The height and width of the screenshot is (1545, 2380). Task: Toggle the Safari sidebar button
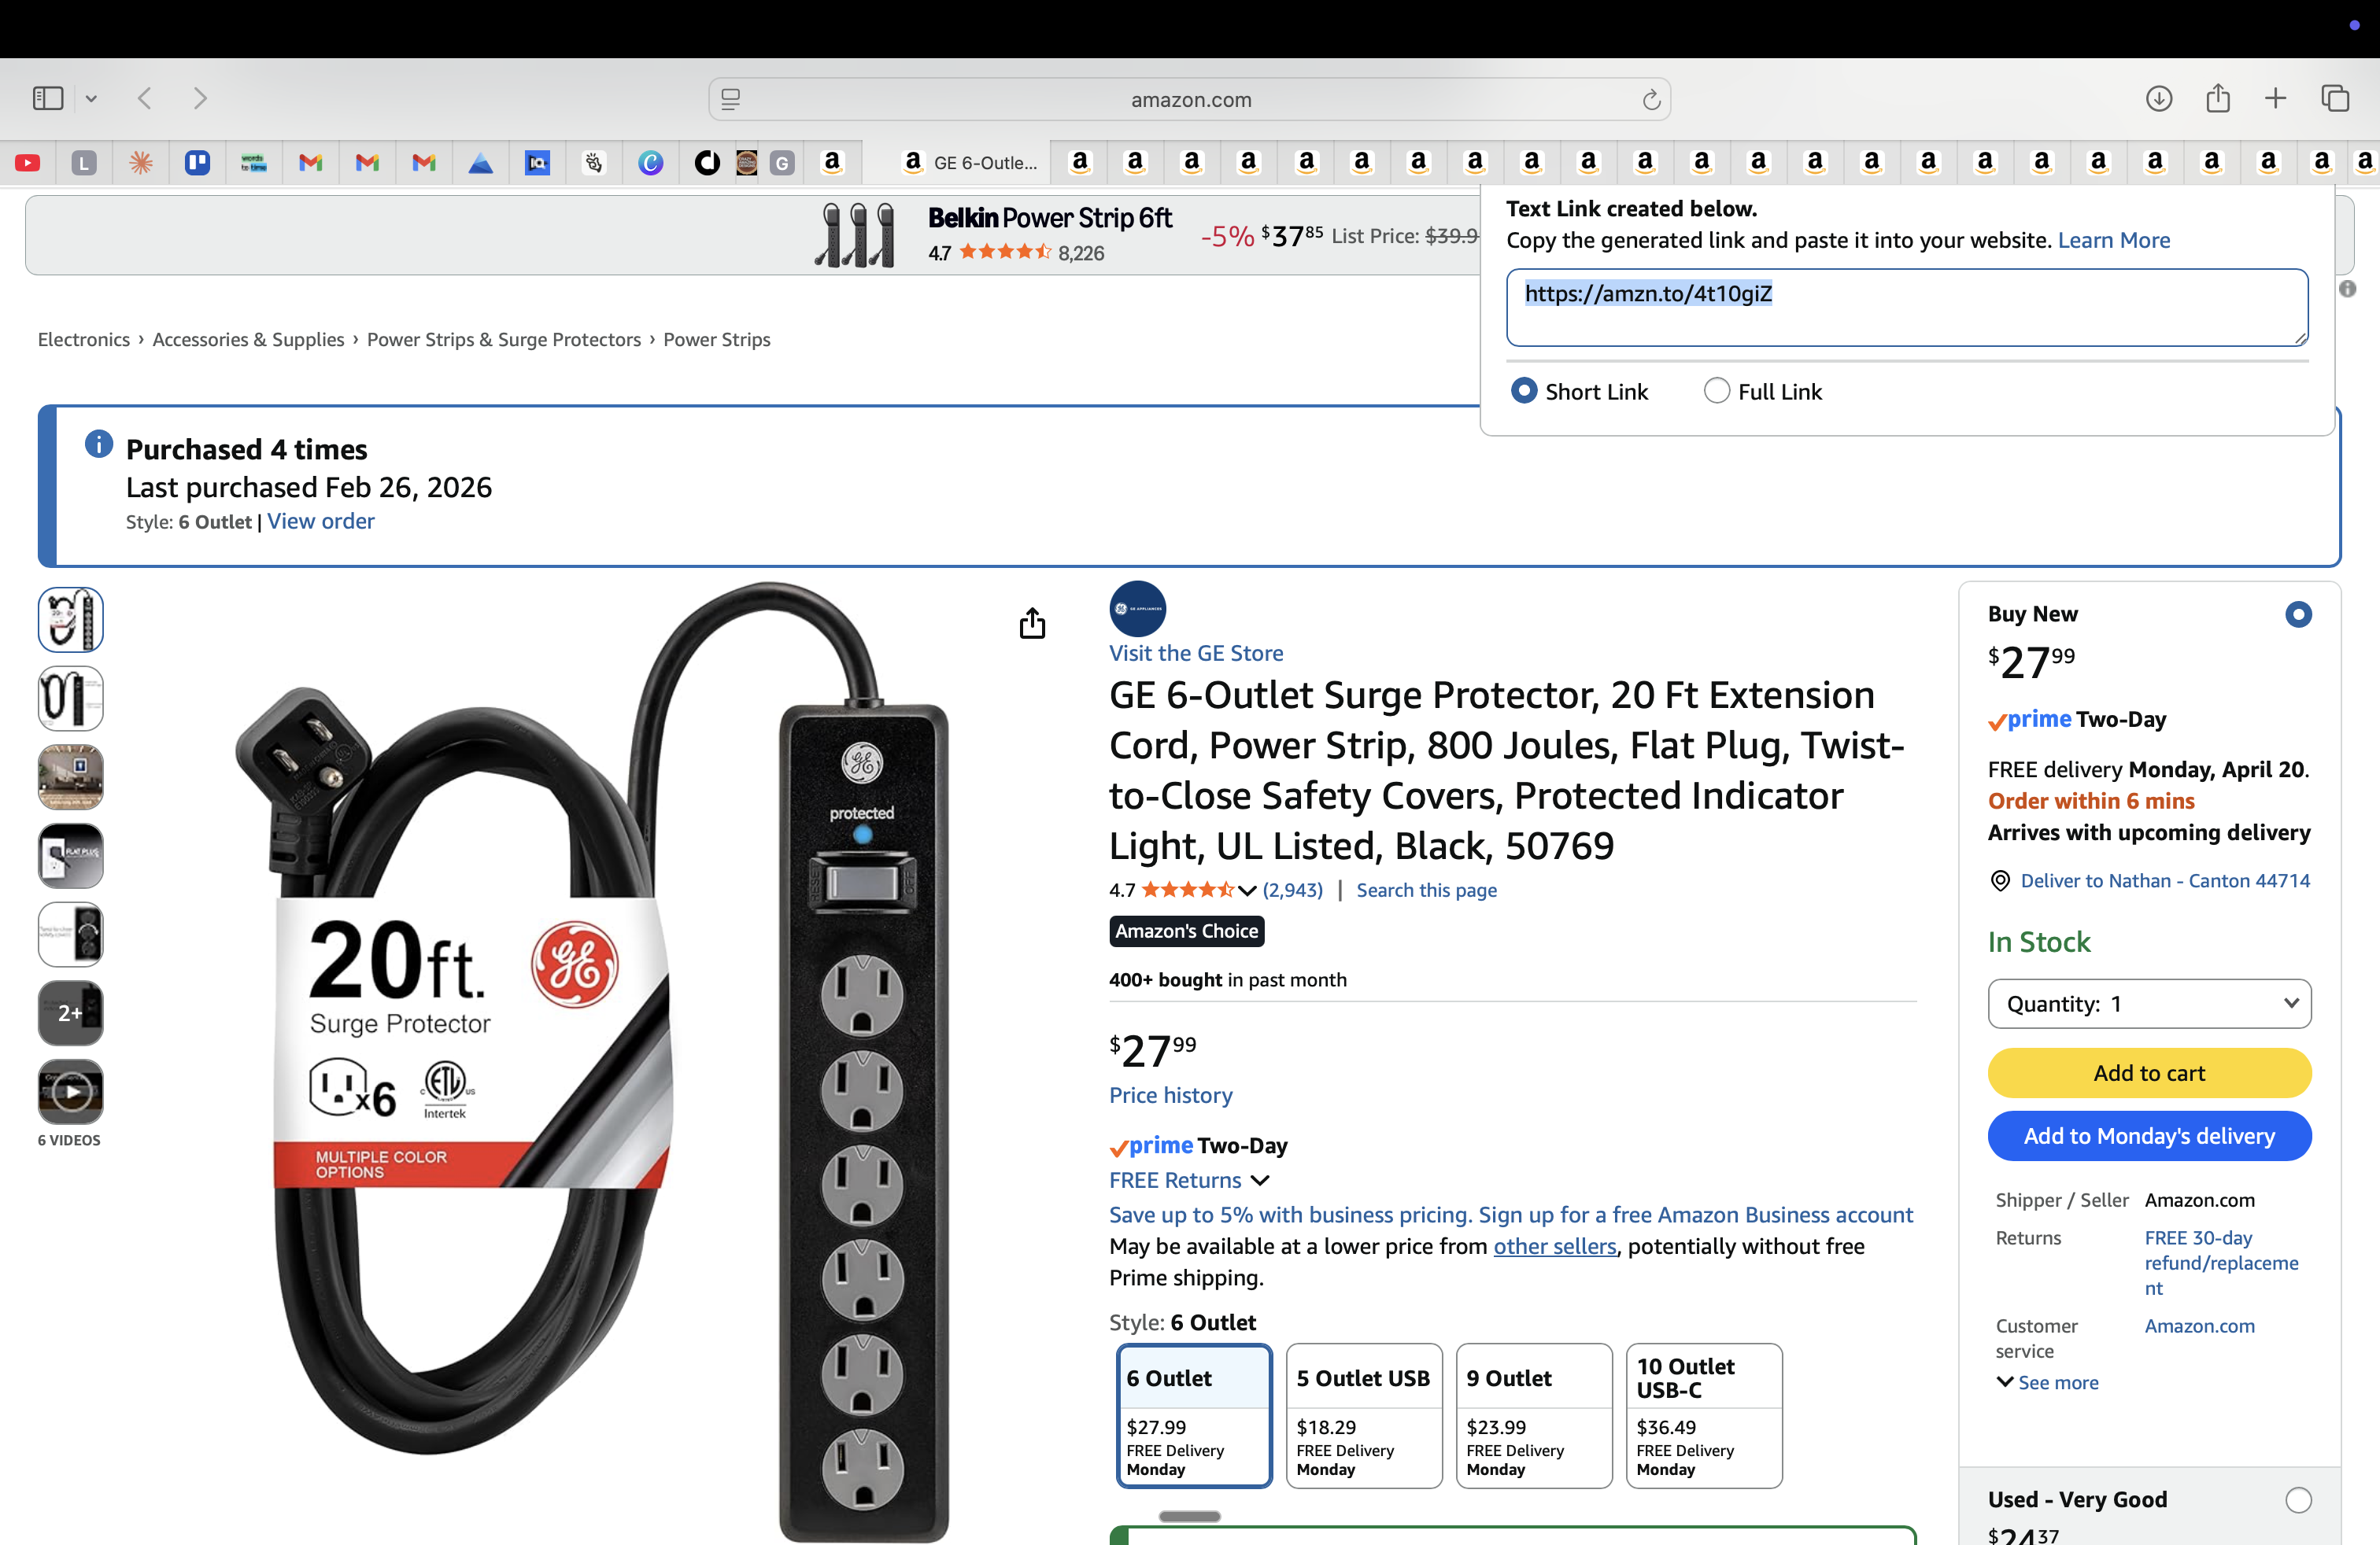click(48, 98)
